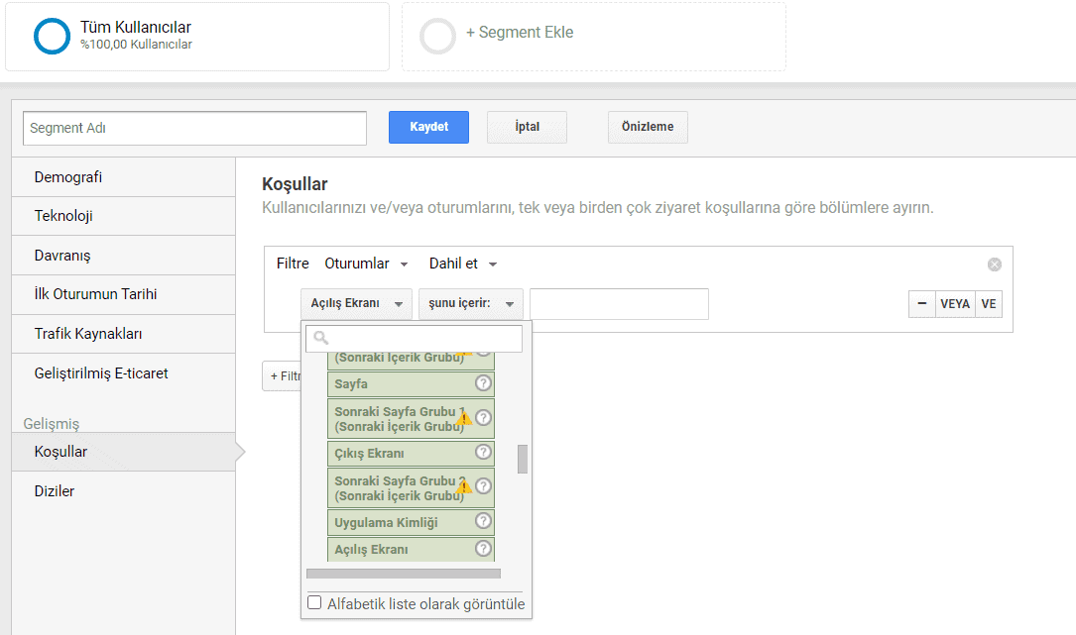The height and width of the screenshot is (635, 1076).
Task: Click the Kaydet button
Action: coord(428,127)
